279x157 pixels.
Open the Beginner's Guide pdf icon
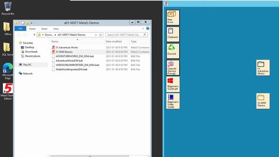tap(173, 84)
